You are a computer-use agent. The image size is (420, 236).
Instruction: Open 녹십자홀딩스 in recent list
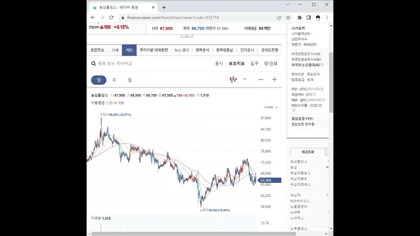pos(300,173)
